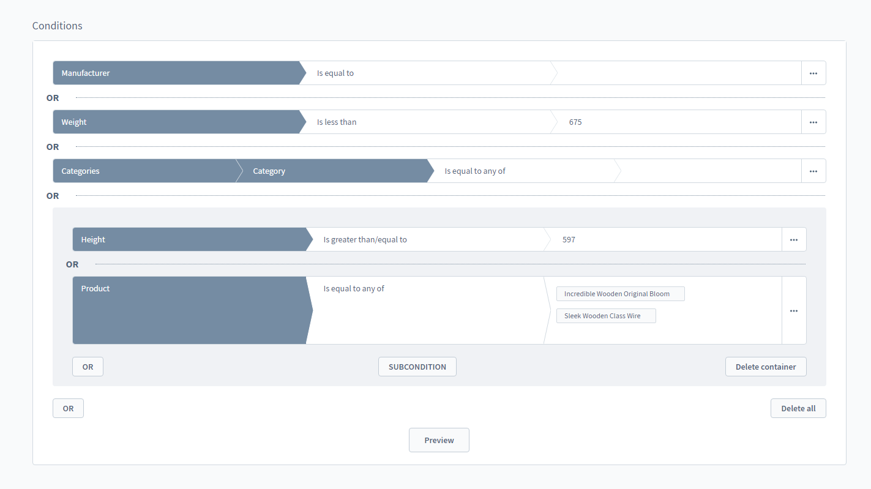Add a new SUBCONDITION

click(x=417, y=366)
